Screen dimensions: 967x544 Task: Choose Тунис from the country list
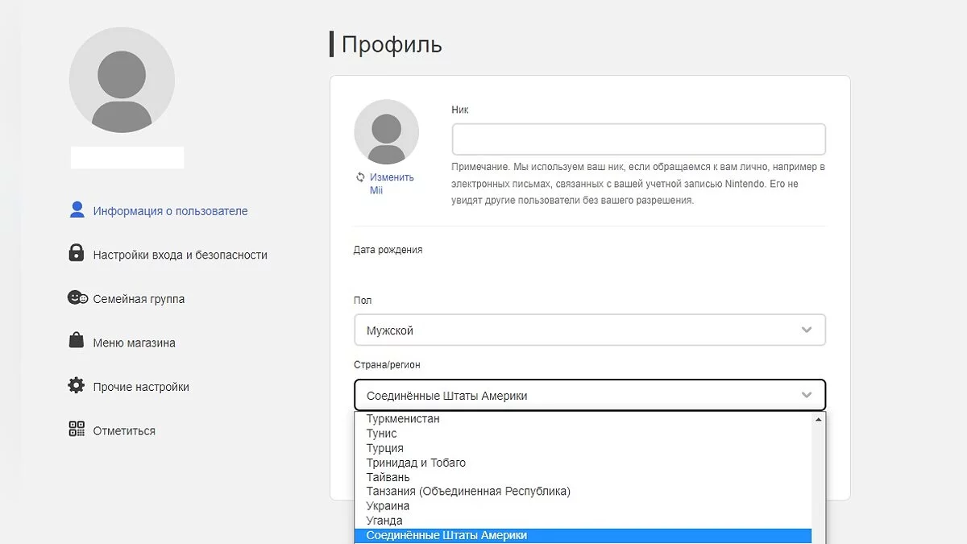coord(583,434)
